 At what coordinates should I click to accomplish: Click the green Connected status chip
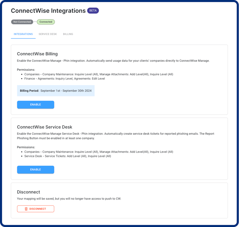(46, 22)
